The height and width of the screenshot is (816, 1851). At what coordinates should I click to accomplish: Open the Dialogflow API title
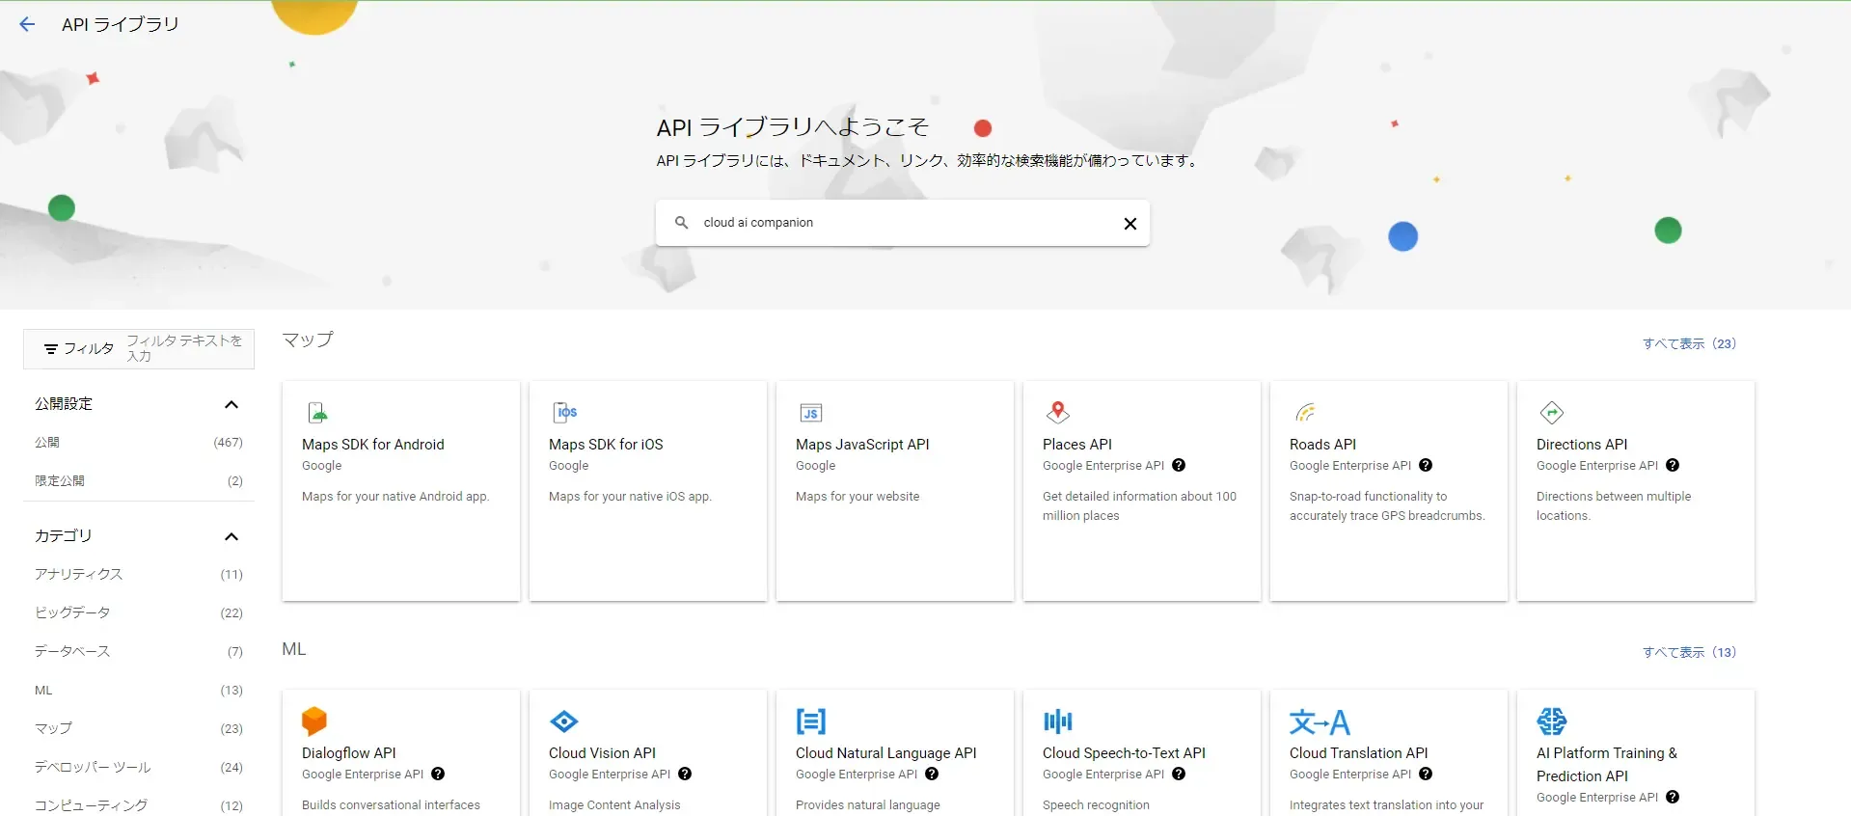coord(349,753)
